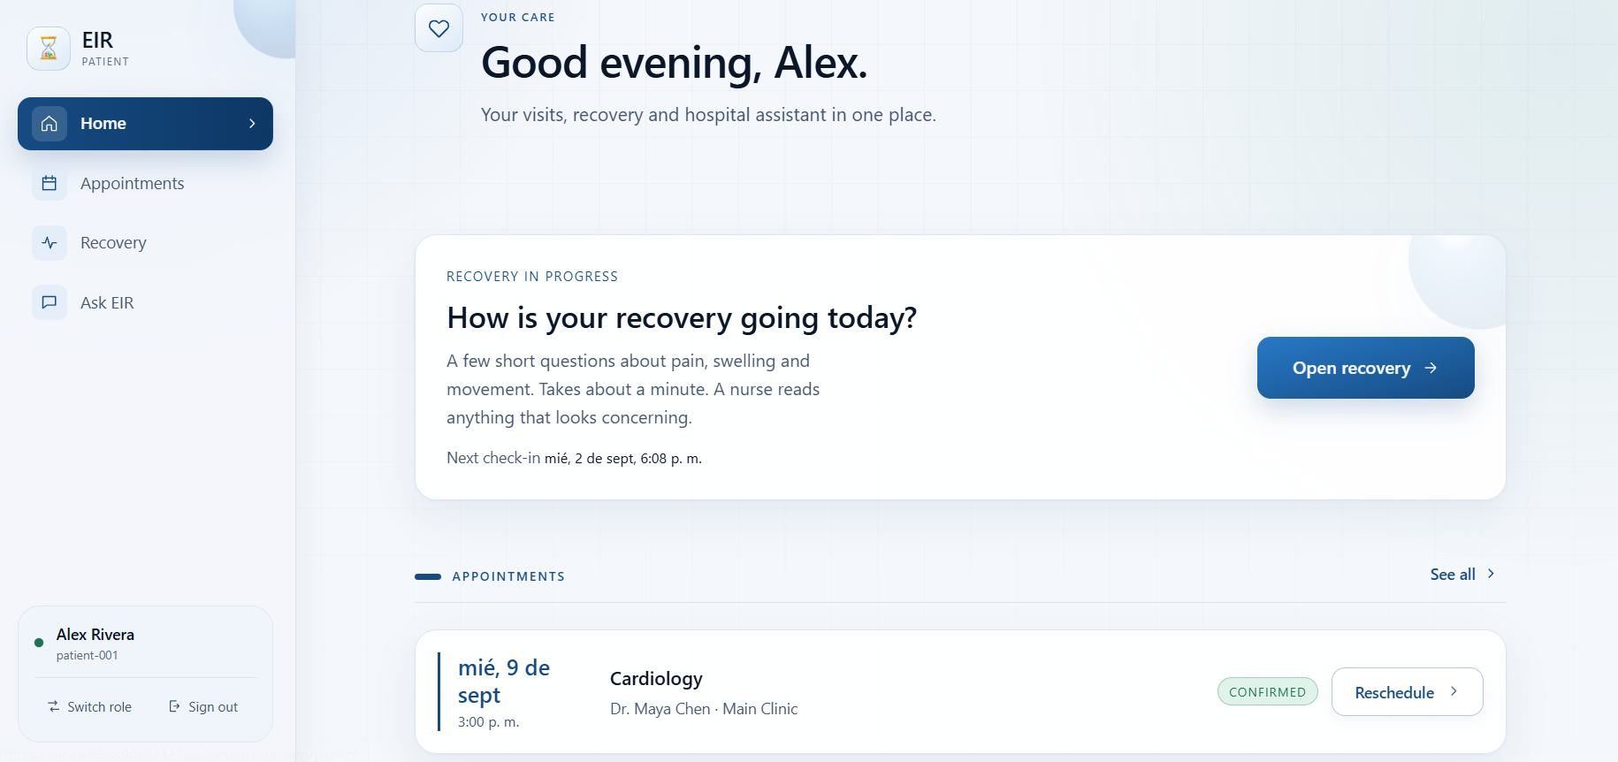Click the CONFIRMED status badge
This screenshot has height=762, width=1618.
1267,692
